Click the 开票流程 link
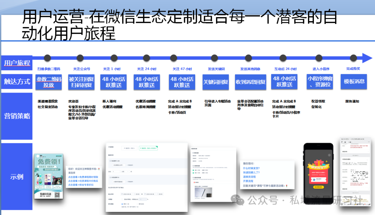This screenshot has height=215, width=375. [248, 181]
